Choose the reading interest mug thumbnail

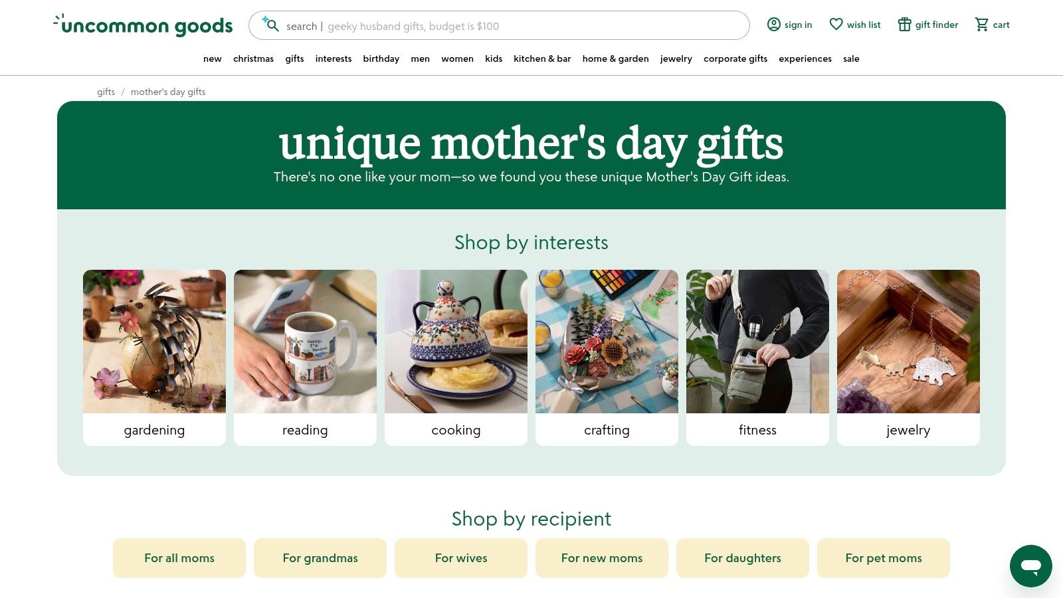point(305,342)
